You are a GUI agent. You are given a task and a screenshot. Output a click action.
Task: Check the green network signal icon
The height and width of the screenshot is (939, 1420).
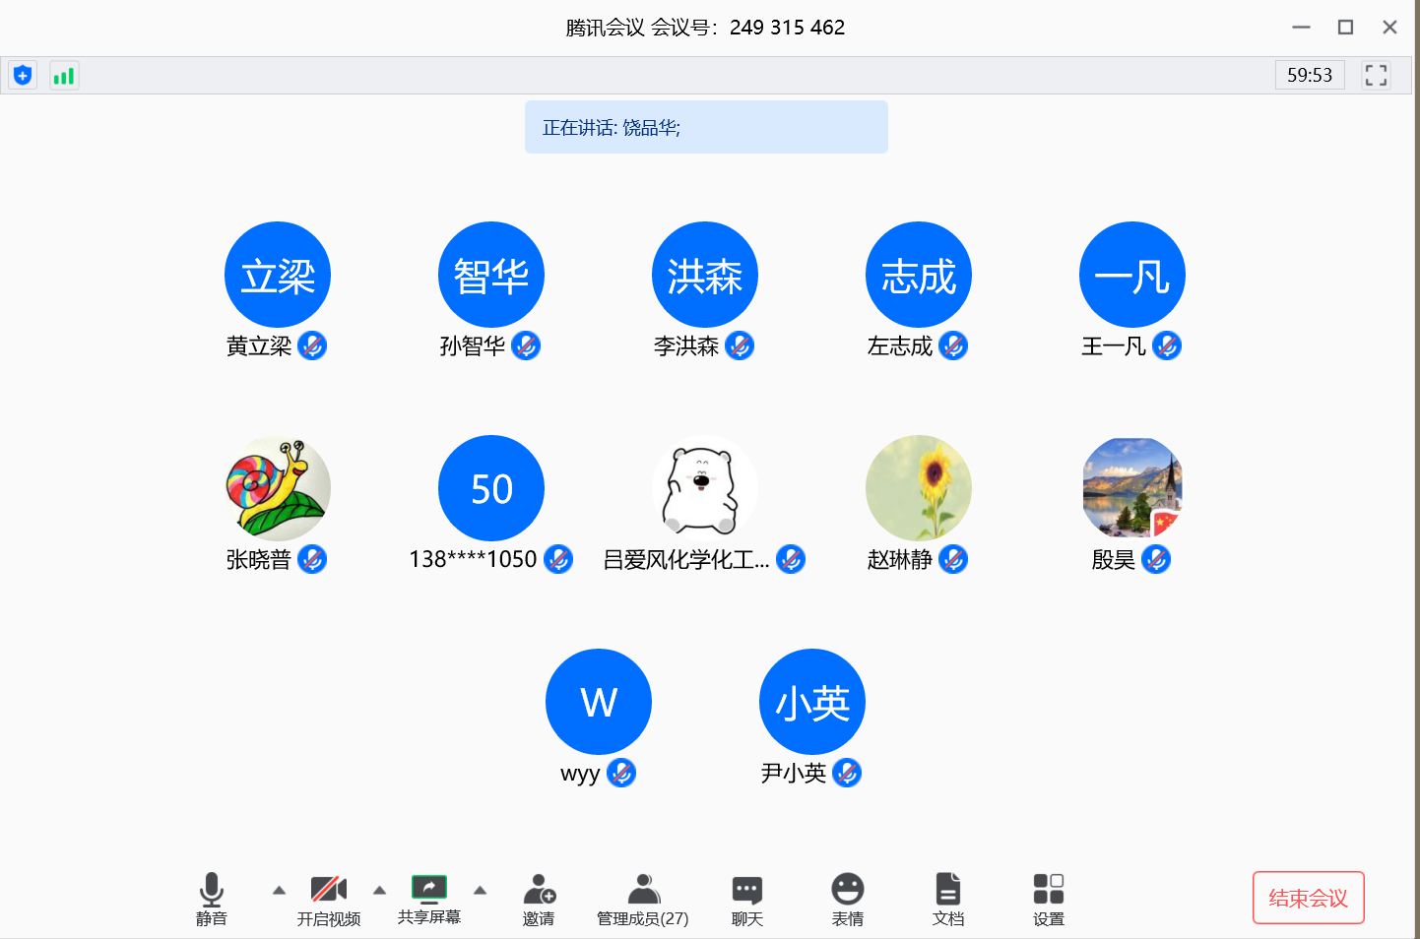pos(64,76)
